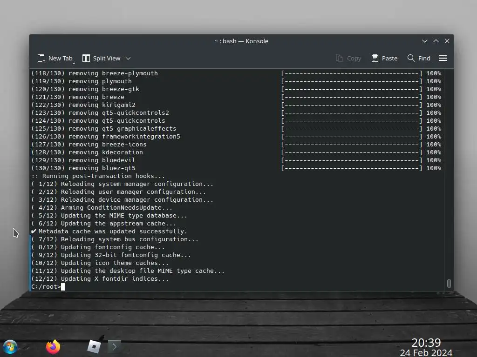
Task: Click "Updating 32-bit fontconfig cache" line
Action: pyautogui.click(x=111, y=255)
